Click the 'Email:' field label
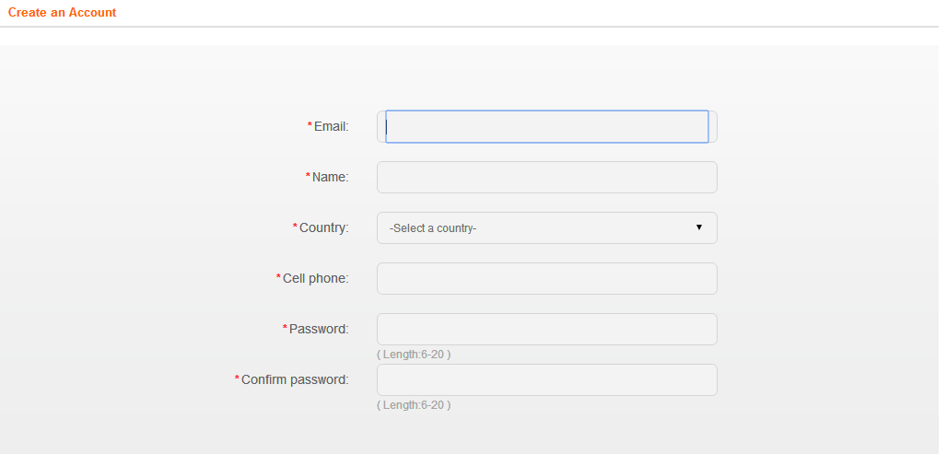This screenshot has height=454, width=947. point(332,127)
